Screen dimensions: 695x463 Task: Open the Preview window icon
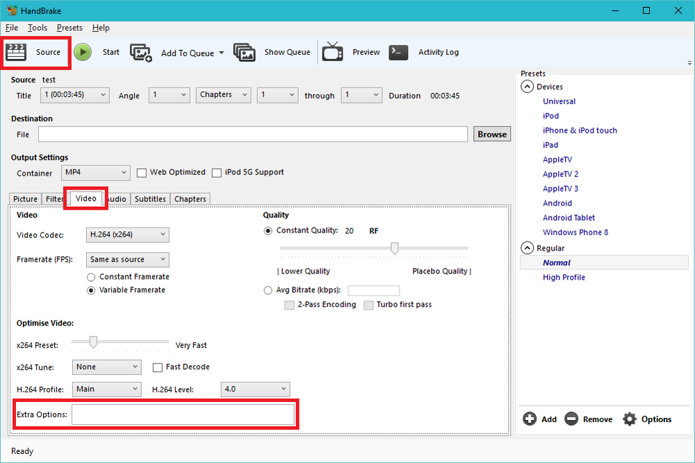[332, 52]
